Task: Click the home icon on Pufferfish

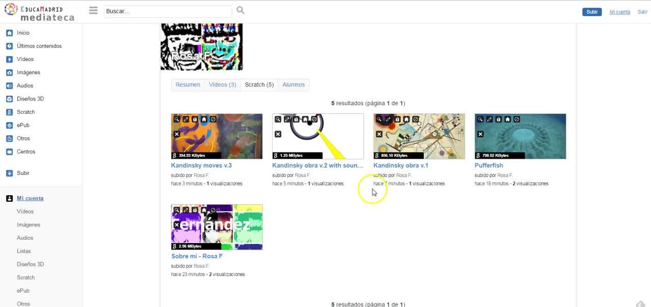Action: [x=508, y=119]
